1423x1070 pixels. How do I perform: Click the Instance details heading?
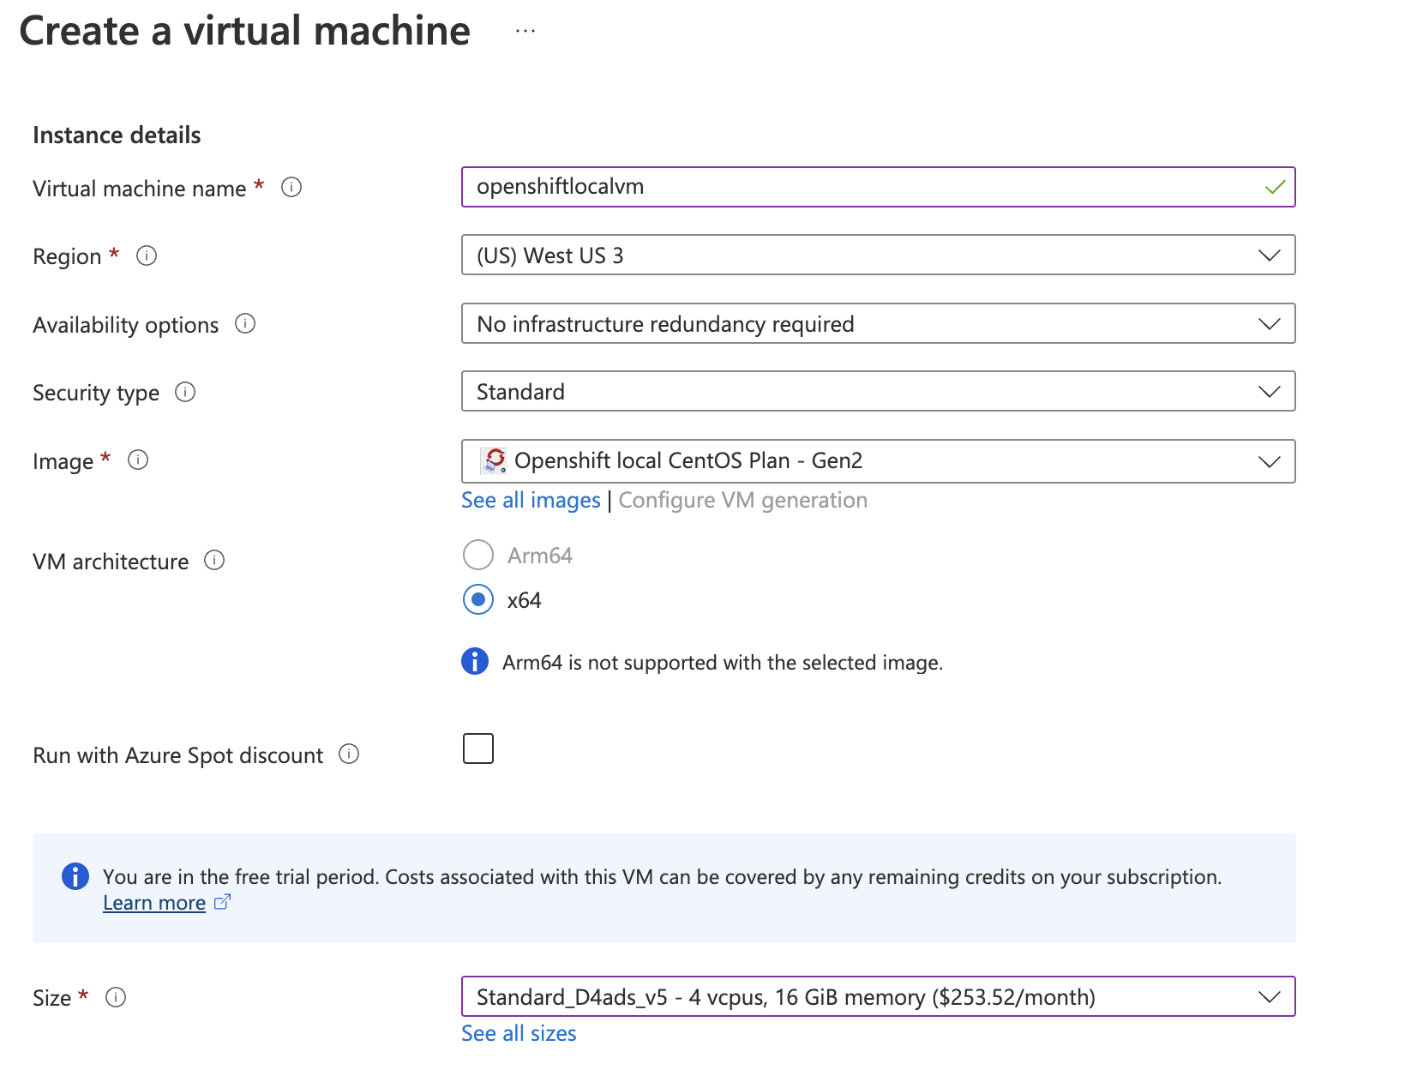click(x=117, y=135)
